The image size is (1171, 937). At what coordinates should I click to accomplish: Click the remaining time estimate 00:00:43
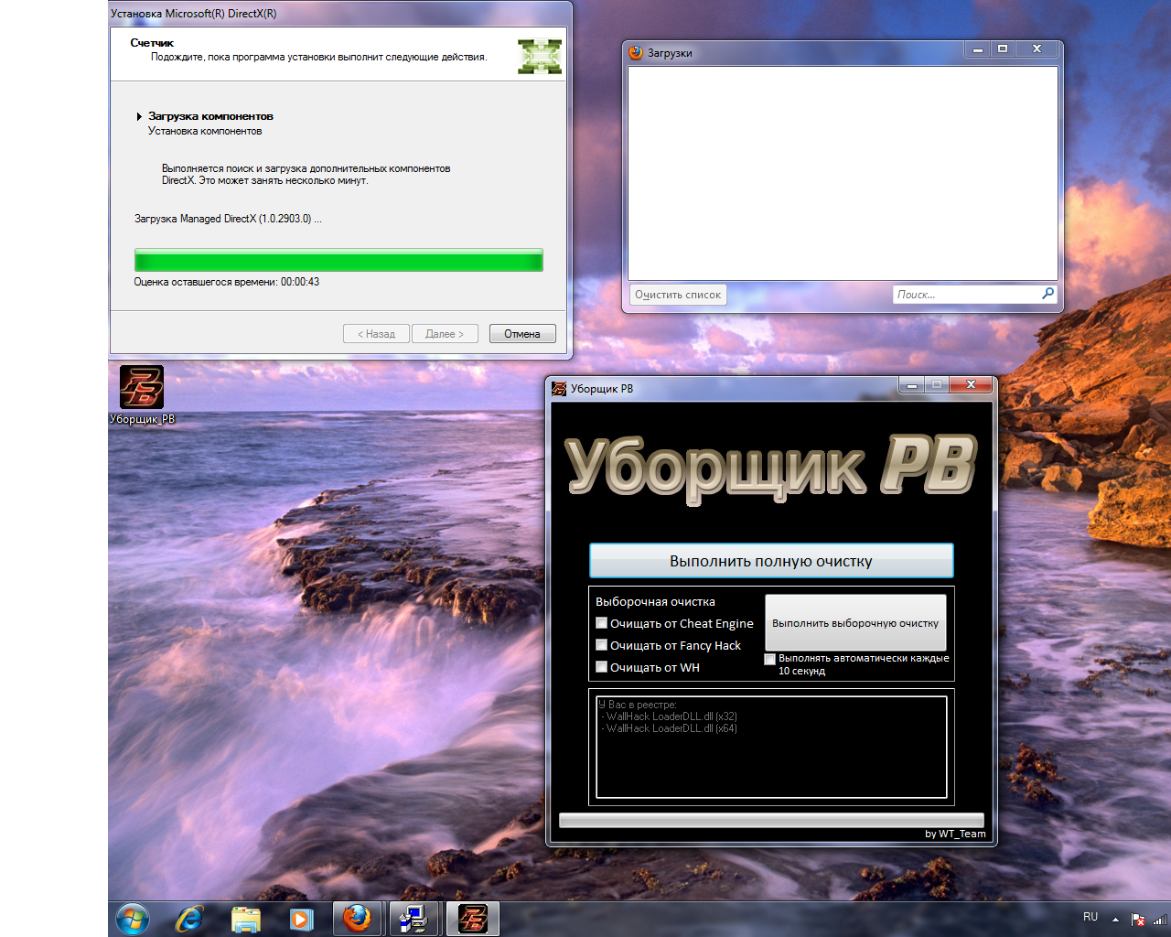pos(300,282)
